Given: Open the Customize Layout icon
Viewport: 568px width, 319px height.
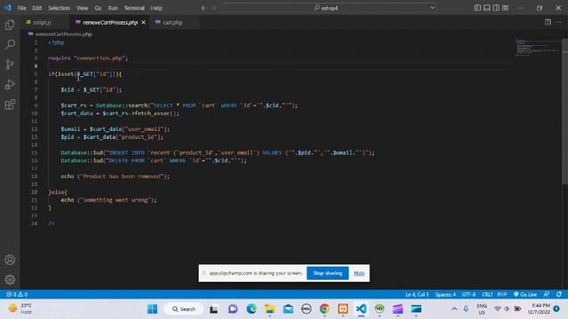Looking at the screenshot, I should tap(505, 8).
